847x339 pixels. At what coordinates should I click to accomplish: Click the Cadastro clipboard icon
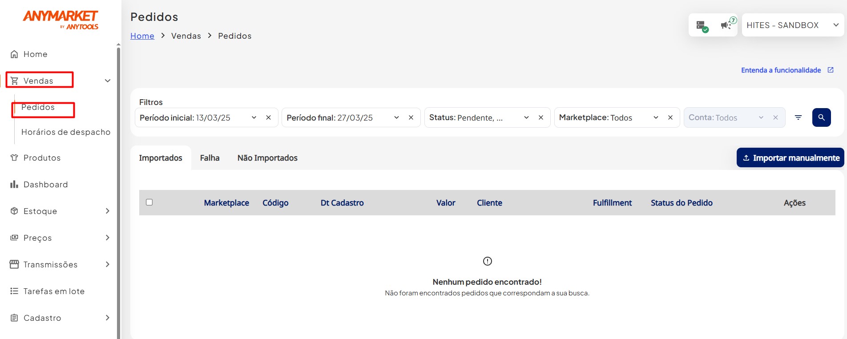point(14,318)
